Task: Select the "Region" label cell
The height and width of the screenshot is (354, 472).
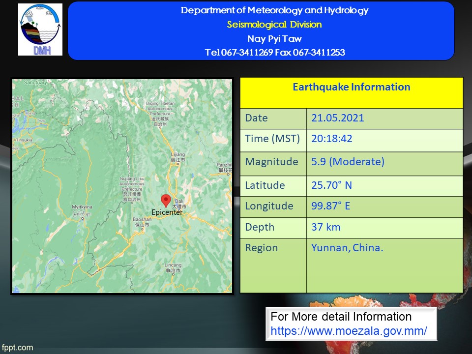Action: 273,265
